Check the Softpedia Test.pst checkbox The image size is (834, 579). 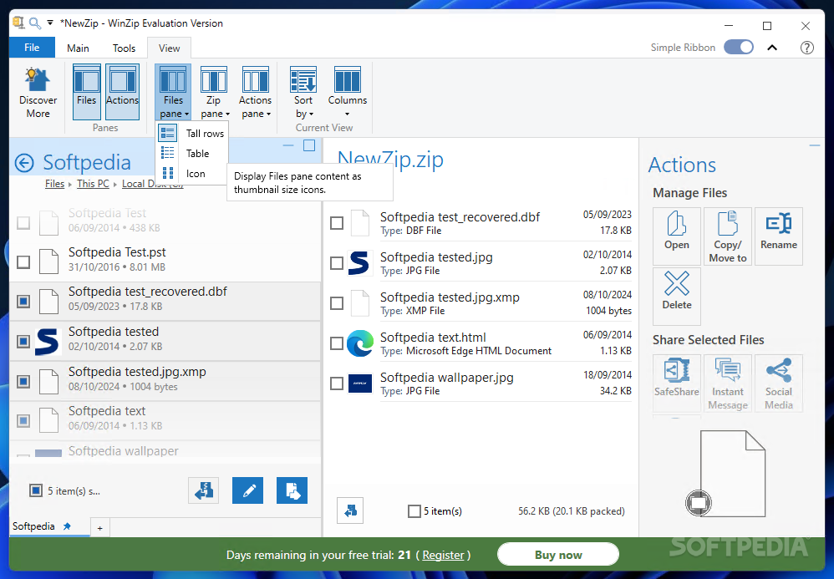pos(23,262)
